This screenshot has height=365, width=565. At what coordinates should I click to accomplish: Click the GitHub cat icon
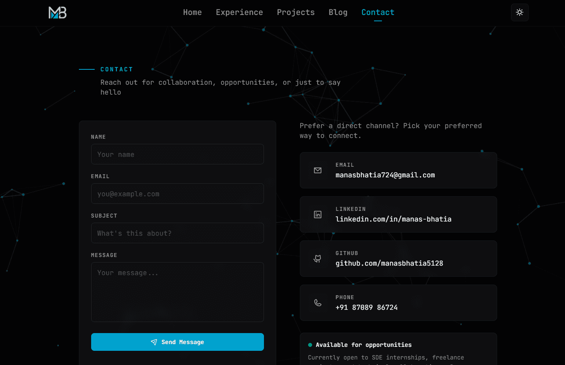[x=318, y=259]
